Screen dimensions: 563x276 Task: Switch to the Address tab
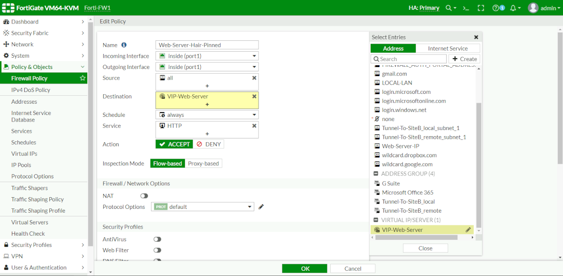(393, 48)
